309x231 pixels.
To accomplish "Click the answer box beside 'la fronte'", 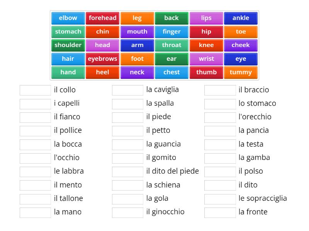I will pos(220,212).
